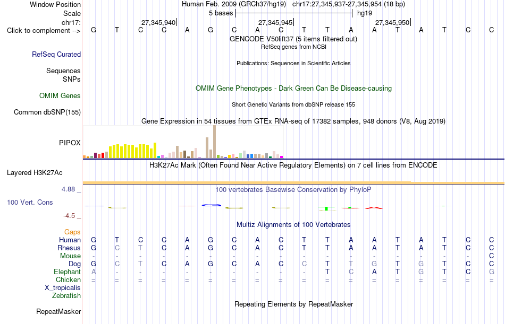Click the 27,345,950 coordinate marker

click(392, 22)
